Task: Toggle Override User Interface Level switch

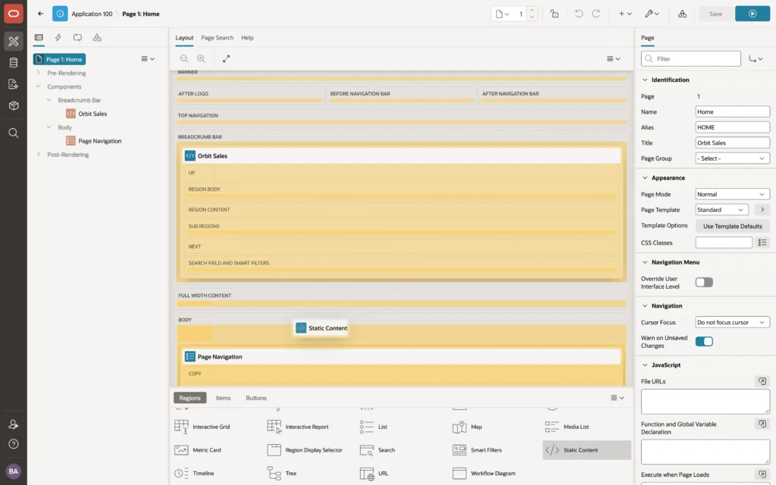Action: click(x=704, y=283)
